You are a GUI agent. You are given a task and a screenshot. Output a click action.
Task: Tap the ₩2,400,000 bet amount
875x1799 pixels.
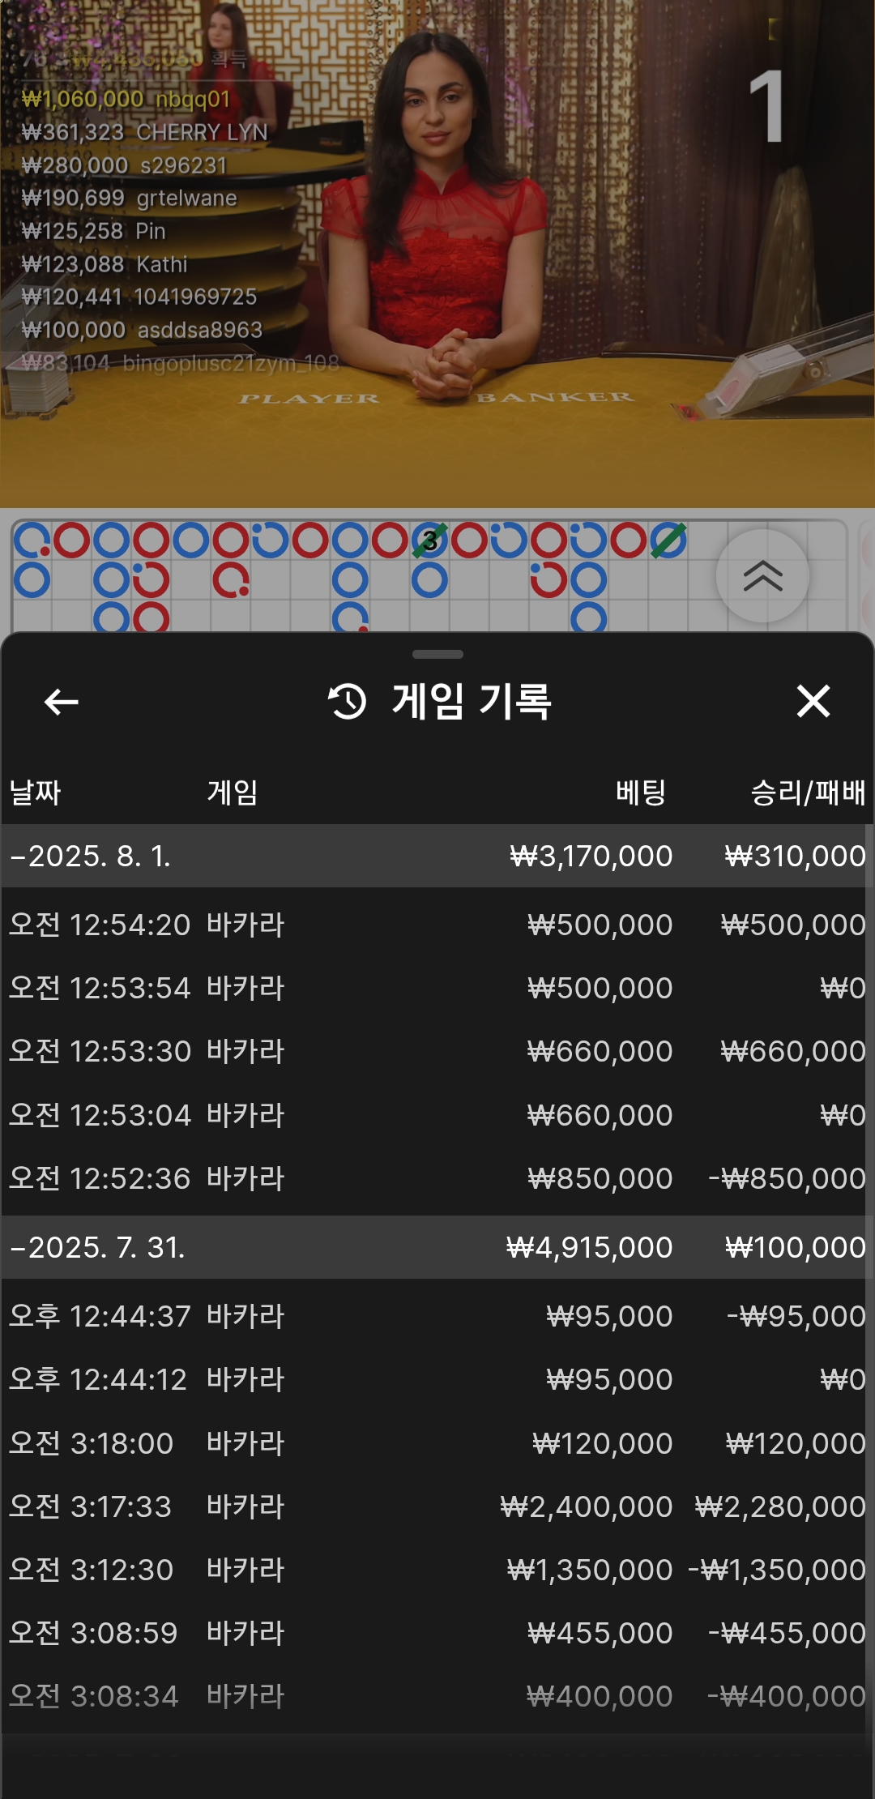click(x=587, y=1506)
